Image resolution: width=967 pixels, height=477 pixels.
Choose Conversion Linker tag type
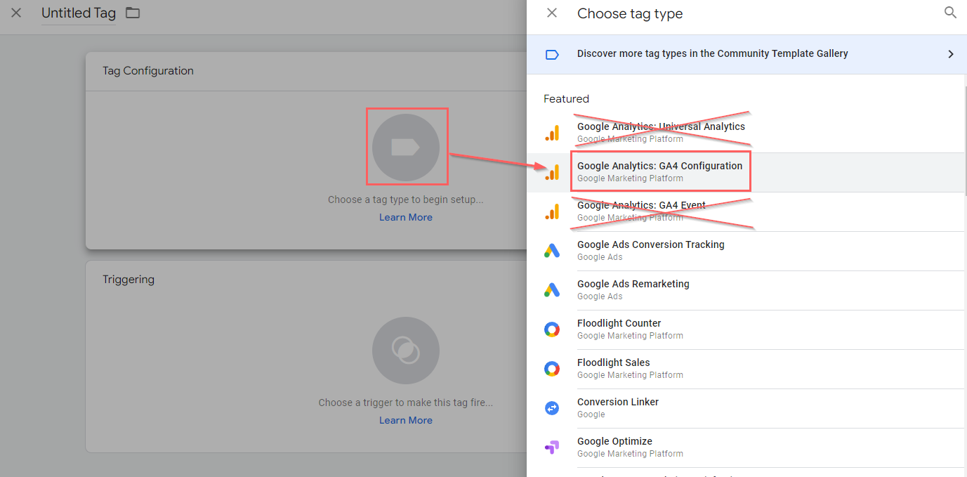click(x=746, y=408)
